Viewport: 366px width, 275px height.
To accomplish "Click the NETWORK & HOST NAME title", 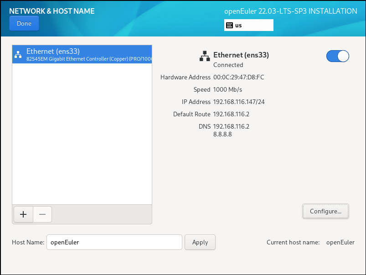I will (52, 11).
